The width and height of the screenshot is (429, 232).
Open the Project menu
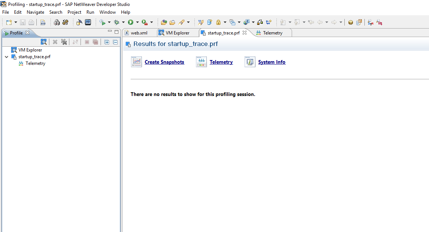click(x=75, y=12)
